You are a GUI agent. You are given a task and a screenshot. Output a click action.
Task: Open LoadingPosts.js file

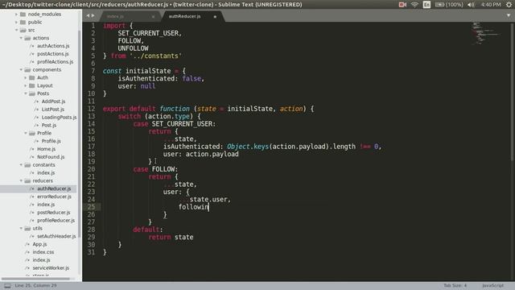tap(59, 117)
